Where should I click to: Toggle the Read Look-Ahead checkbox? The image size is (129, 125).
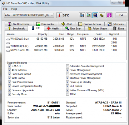(x=10, y=74)
